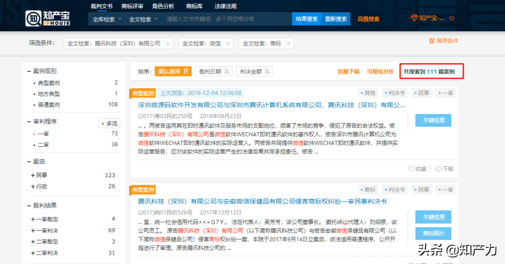
Task: Click 批量下载 batch download
Action: coord(348,71)
